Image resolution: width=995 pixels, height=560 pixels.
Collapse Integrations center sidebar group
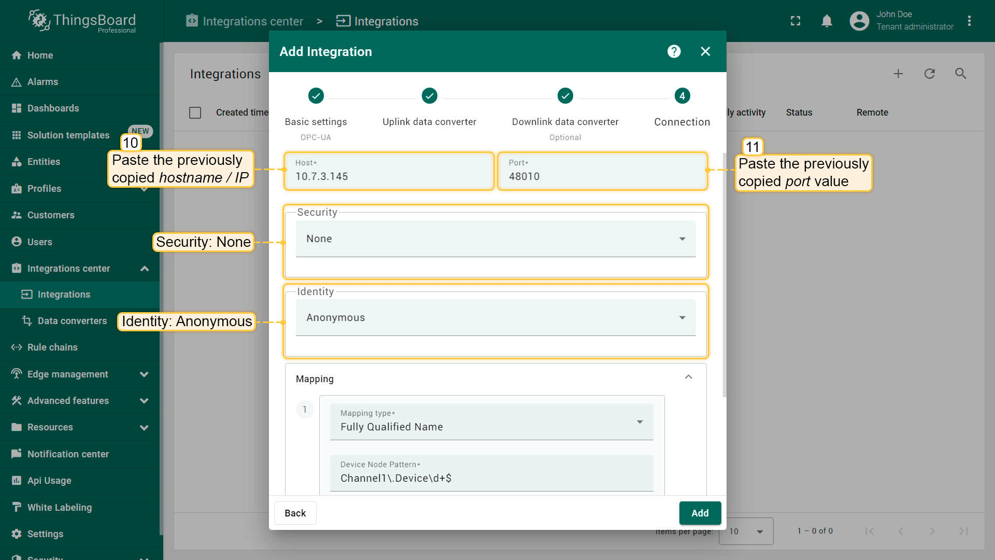145,269
